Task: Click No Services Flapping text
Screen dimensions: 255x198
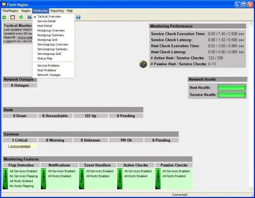Action: tap(24, 176)
